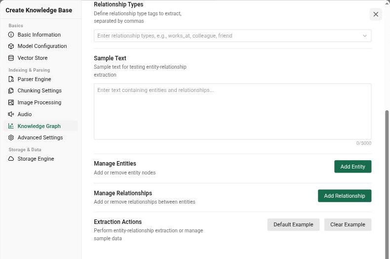Click the Basic Information info icon
390x259 pixels.
click(11, 35)
